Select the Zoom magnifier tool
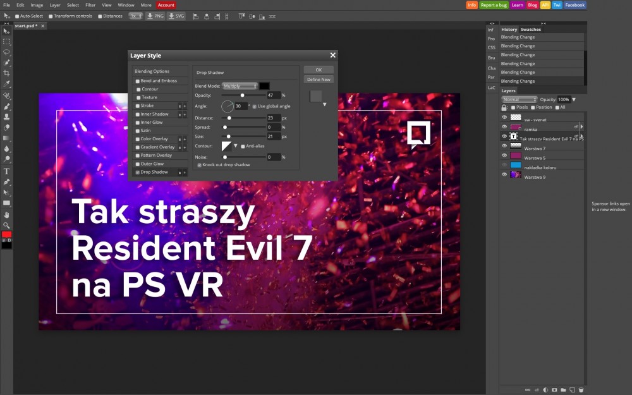The width and height of the screenshot is (632, 395). coord(6,226)
